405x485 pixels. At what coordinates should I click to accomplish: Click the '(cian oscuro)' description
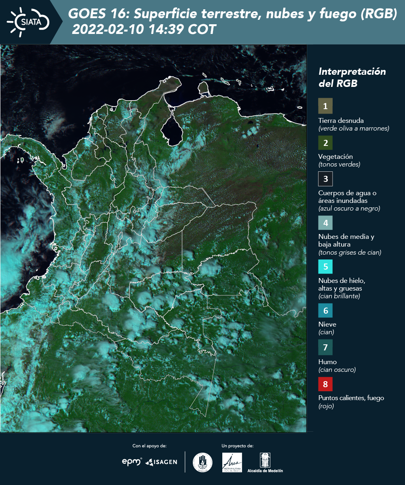click(x=337, y=370)
